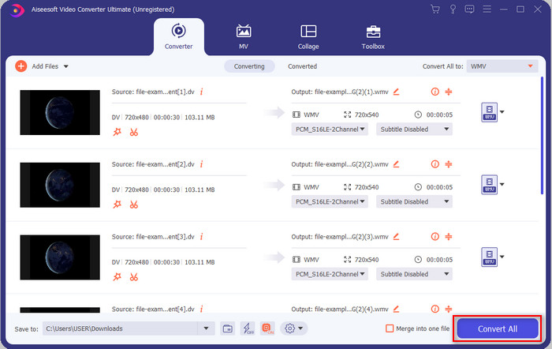Open the feedback chat icon in title bar
This screenshot has width=552, height=349.
click(x=469, y=9)
